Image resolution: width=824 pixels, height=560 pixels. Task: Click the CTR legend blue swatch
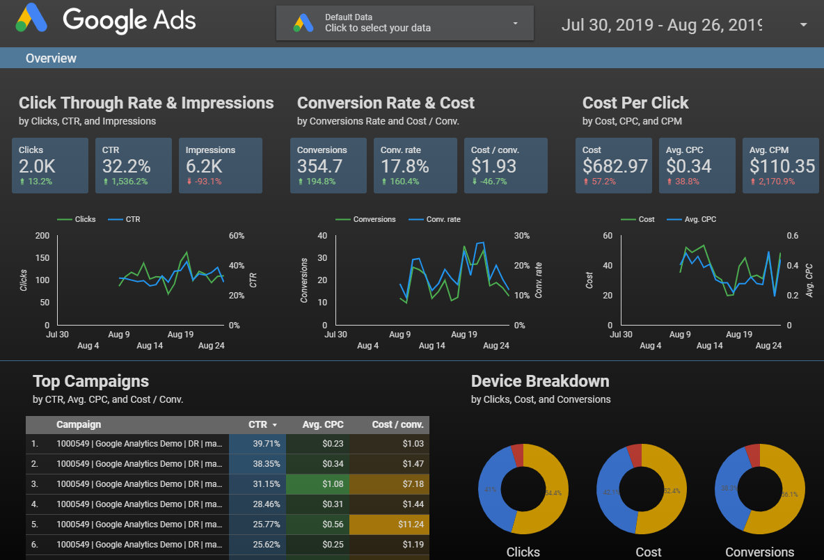click(x=116, y=219)
